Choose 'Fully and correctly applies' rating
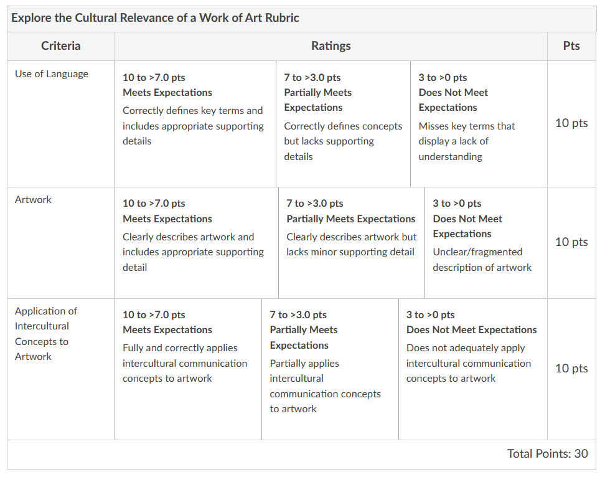Viewport: 600px width, 477px height. (188, 369)
